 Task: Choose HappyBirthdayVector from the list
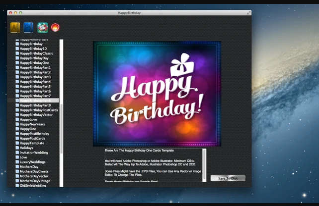[x=36, y=115]
